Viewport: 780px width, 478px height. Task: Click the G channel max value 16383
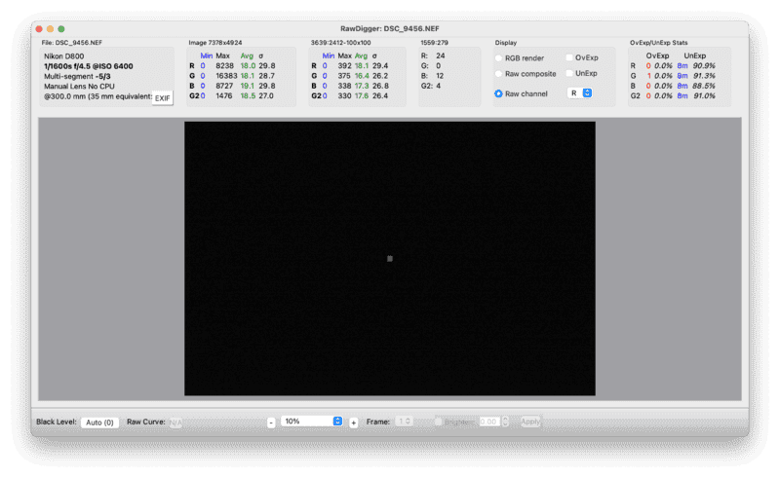pos(226,76)
